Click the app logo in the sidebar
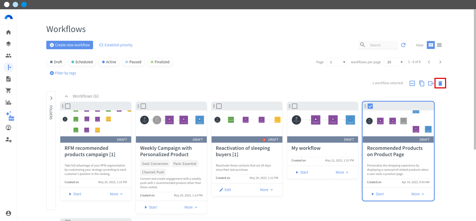This screenshot has width=476, height=221. coord(8,17)
